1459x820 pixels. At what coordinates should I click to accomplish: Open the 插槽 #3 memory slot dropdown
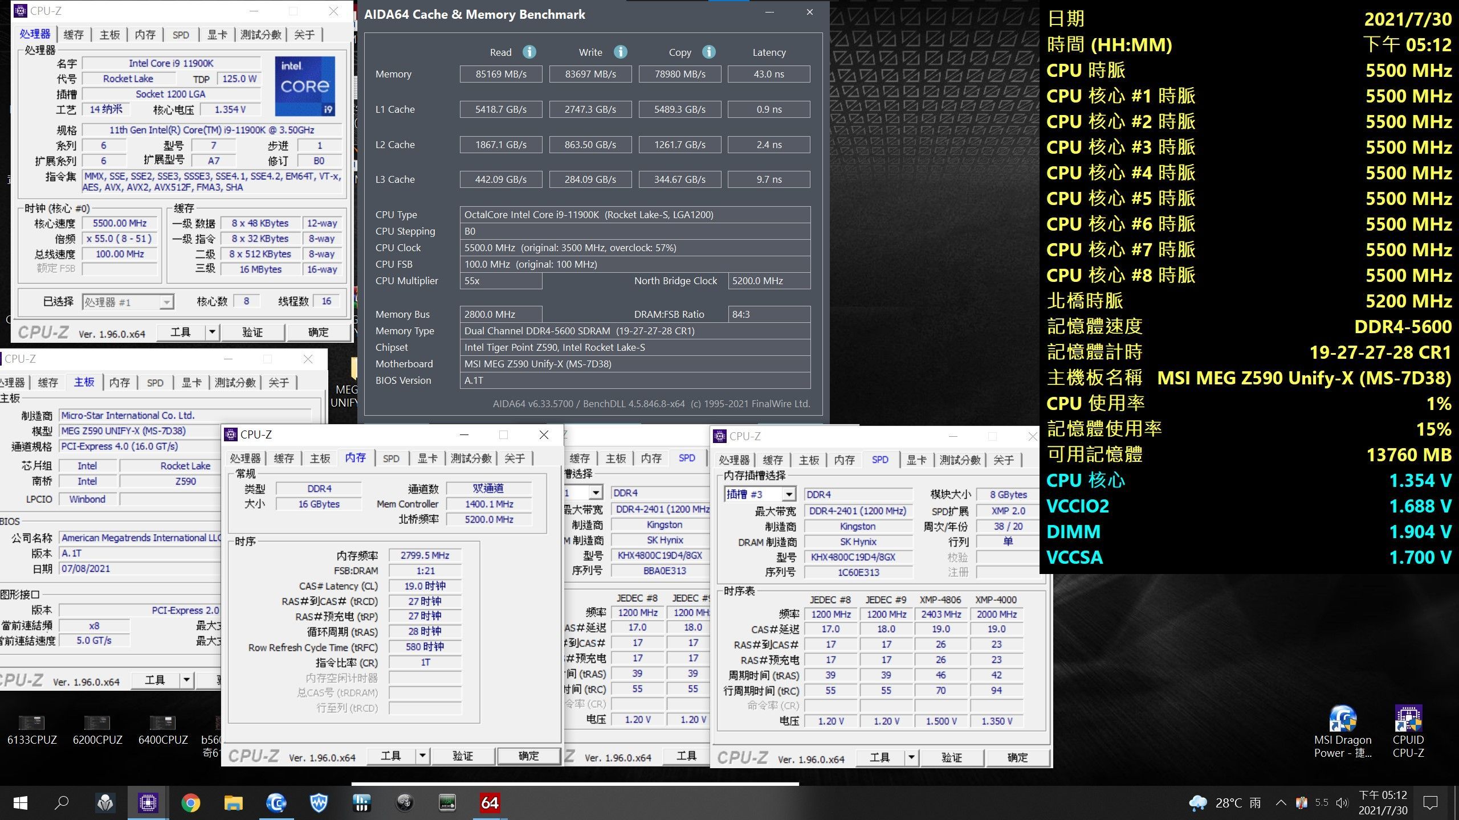tap(789, 494)
